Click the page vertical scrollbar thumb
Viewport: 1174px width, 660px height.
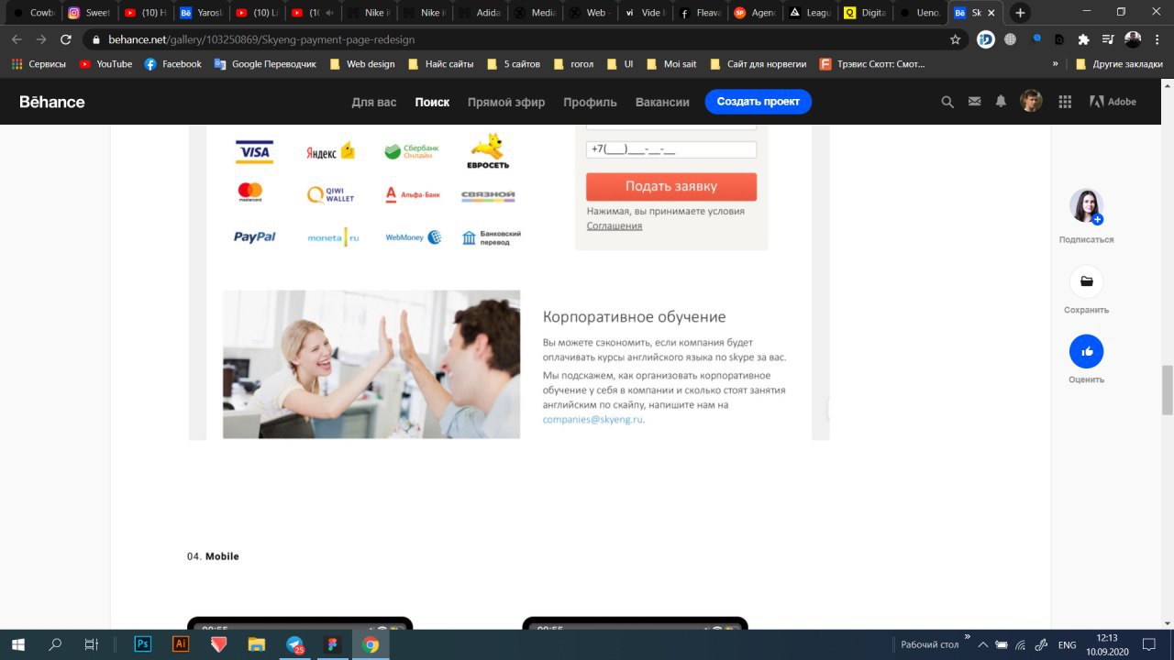[1167, 389]
